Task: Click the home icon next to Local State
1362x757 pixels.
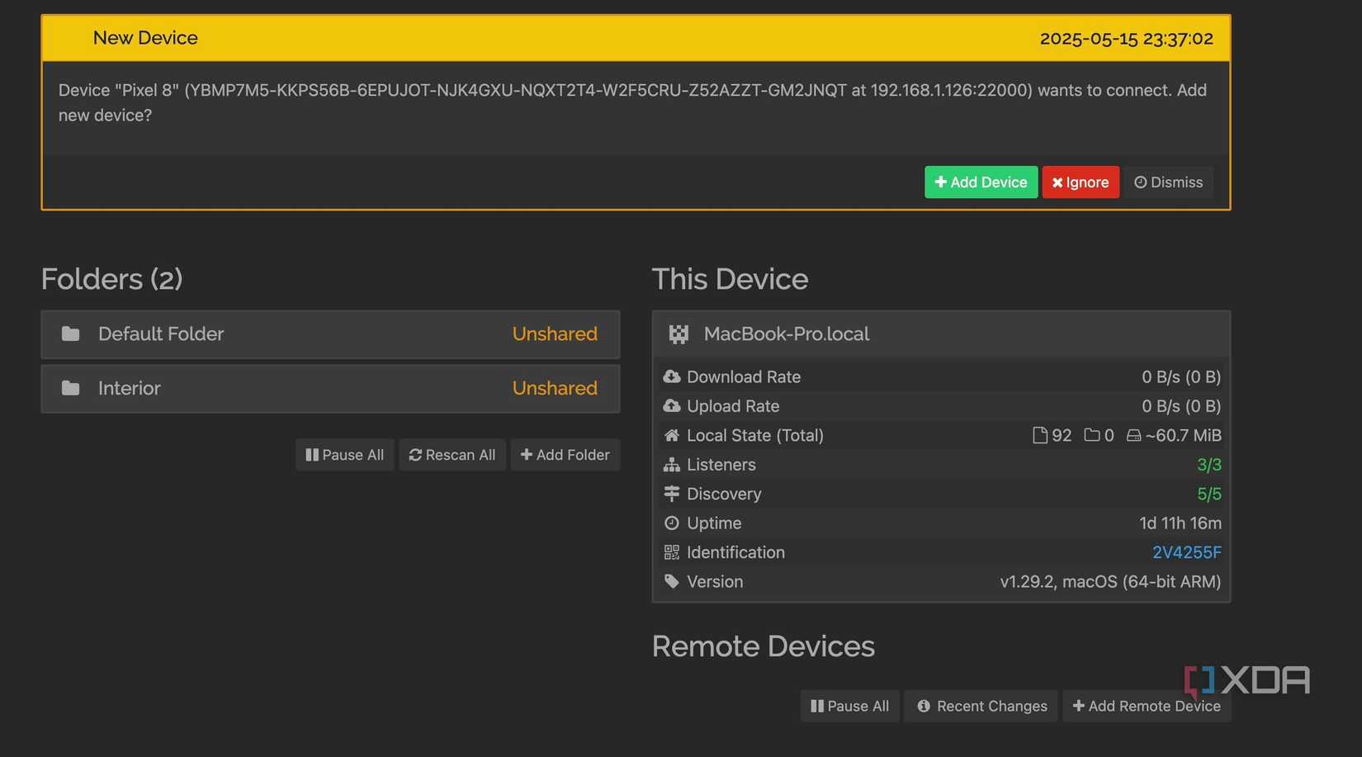Action: click(x=671, y=435)
